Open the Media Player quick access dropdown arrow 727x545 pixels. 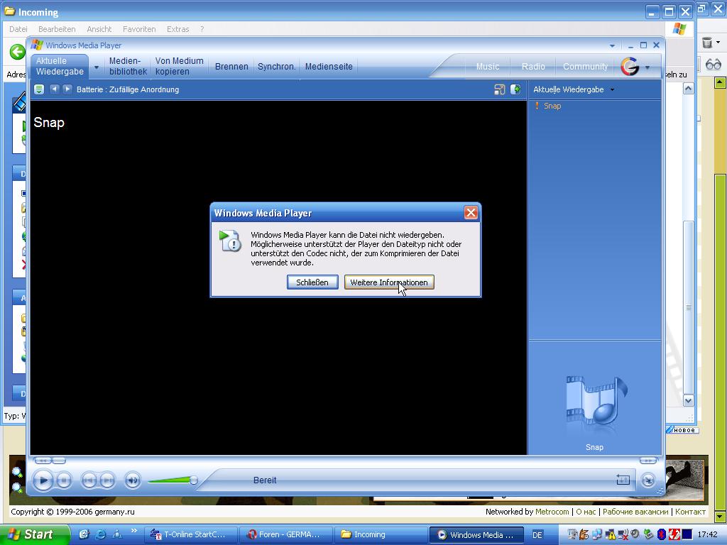click(612, 45)
